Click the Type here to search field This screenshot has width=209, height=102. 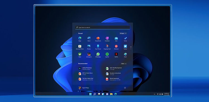tap(103, 27)
